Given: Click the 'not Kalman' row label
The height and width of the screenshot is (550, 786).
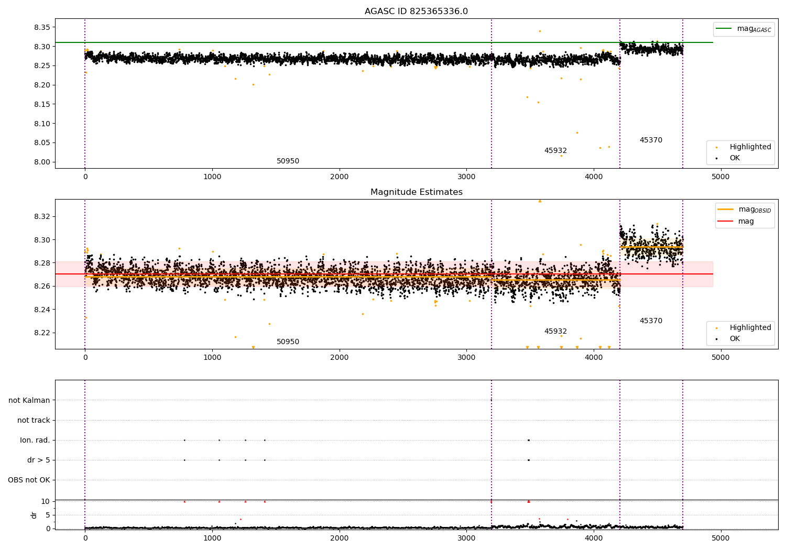Looking at the screenshot, I should 29,400.
